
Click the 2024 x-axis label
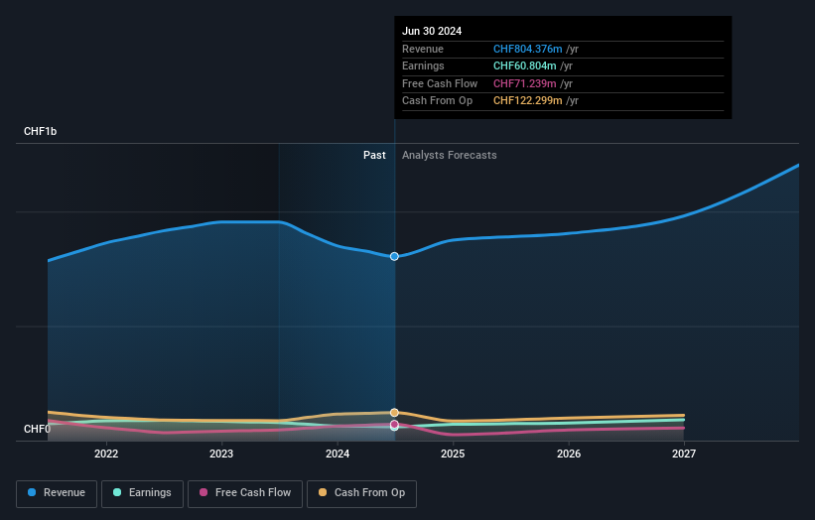coord(338,454)
